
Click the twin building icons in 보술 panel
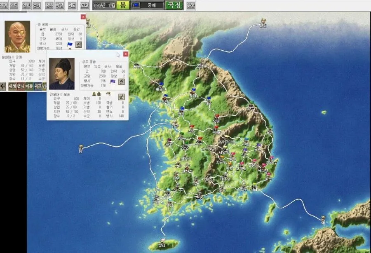tap(96, 94)
